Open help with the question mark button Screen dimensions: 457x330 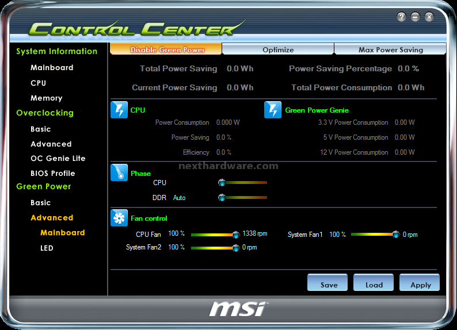point(402,17)
